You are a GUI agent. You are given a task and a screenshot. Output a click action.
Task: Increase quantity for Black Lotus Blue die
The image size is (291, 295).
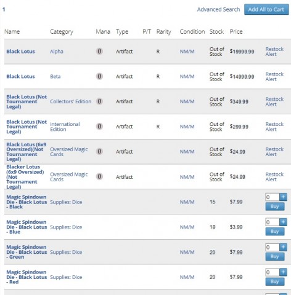click(283, 222)
